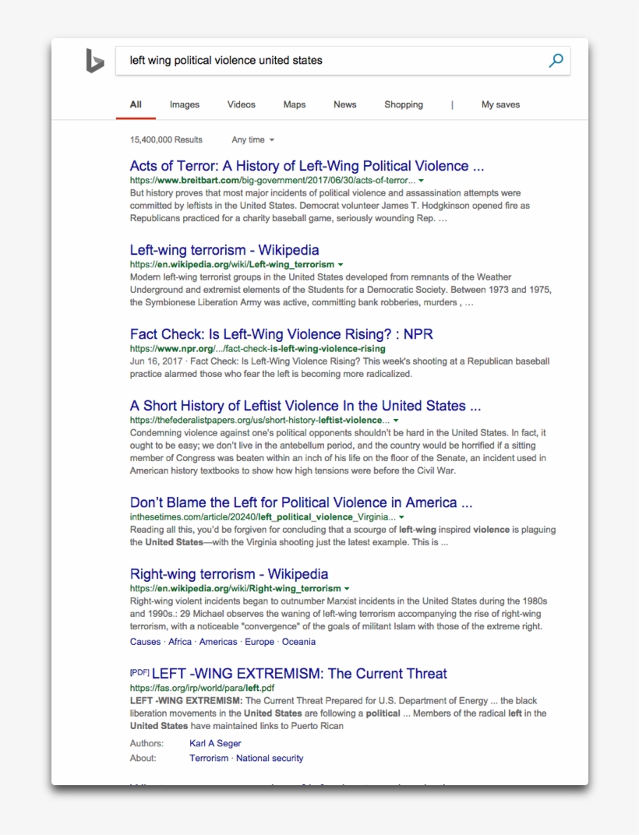The image size is (639, 835).
Task: Open the Any time filter dropdown
Action: [x=253, y=139]
